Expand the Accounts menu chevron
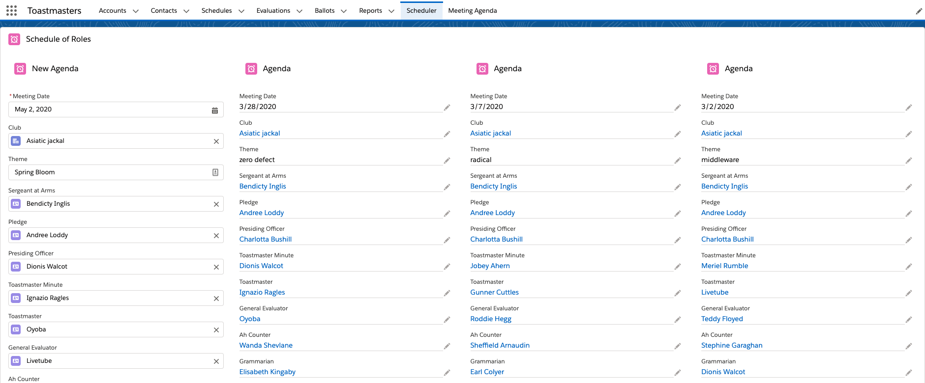925x383 pixels. click(136, 11)
